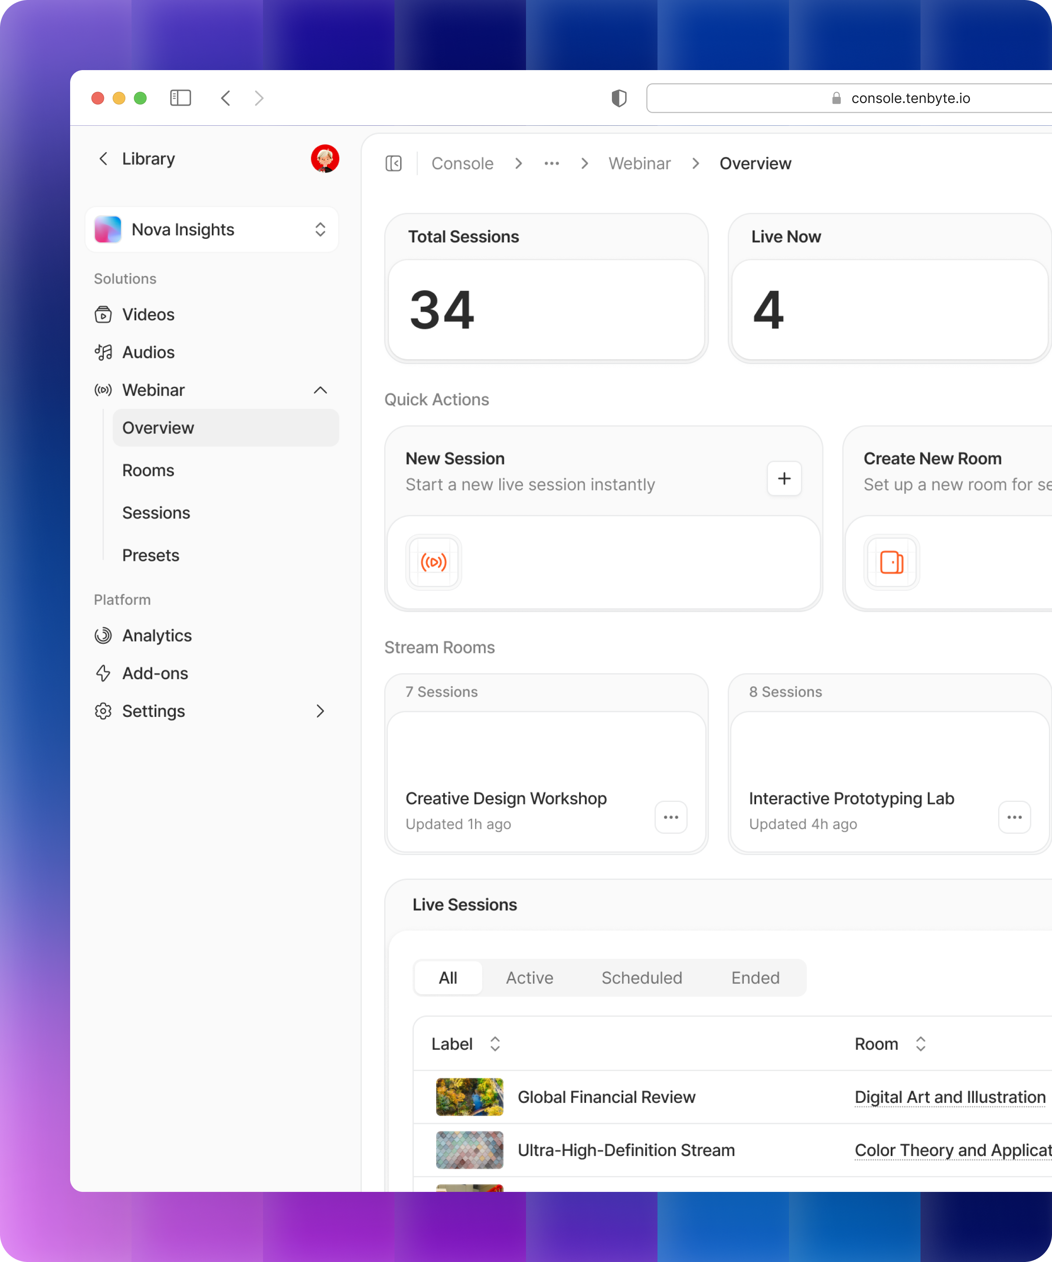This screenshot has height=1262, width=1052.
Task: Collapse the Webinar menu chevron
Action: [x=320, y=390]
